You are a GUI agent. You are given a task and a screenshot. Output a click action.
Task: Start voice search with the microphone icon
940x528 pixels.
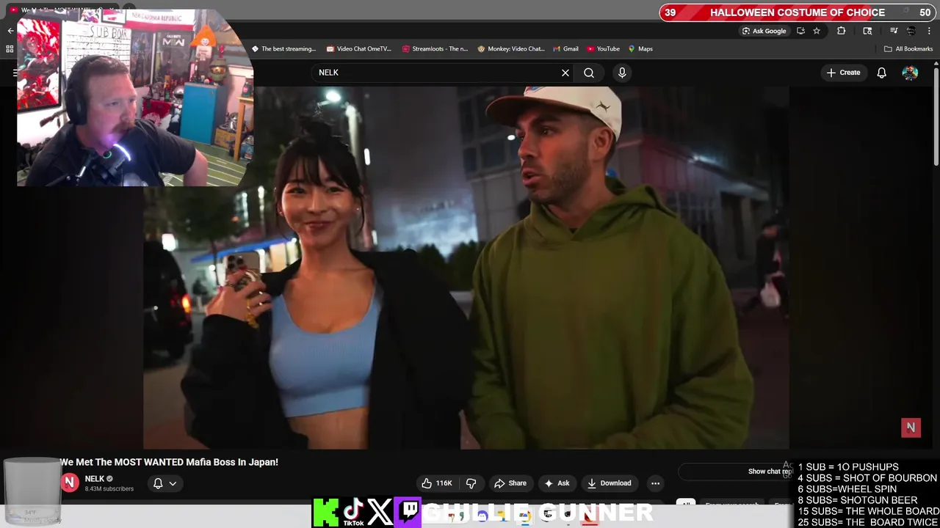pos(622,73)
